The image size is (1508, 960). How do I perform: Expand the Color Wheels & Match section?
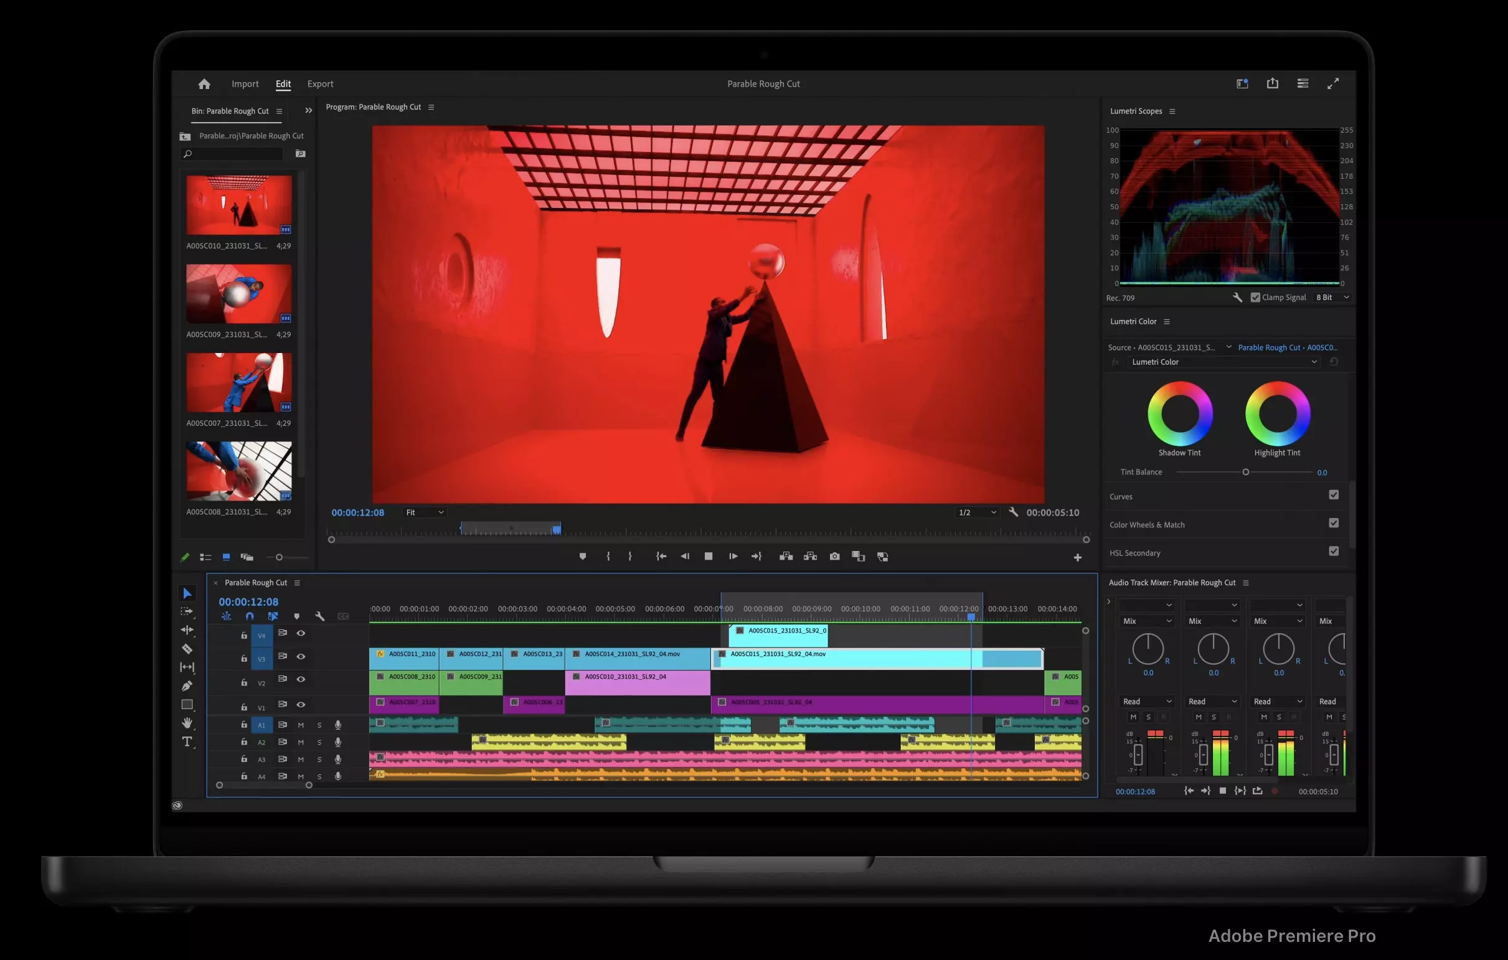(1147, 525)
